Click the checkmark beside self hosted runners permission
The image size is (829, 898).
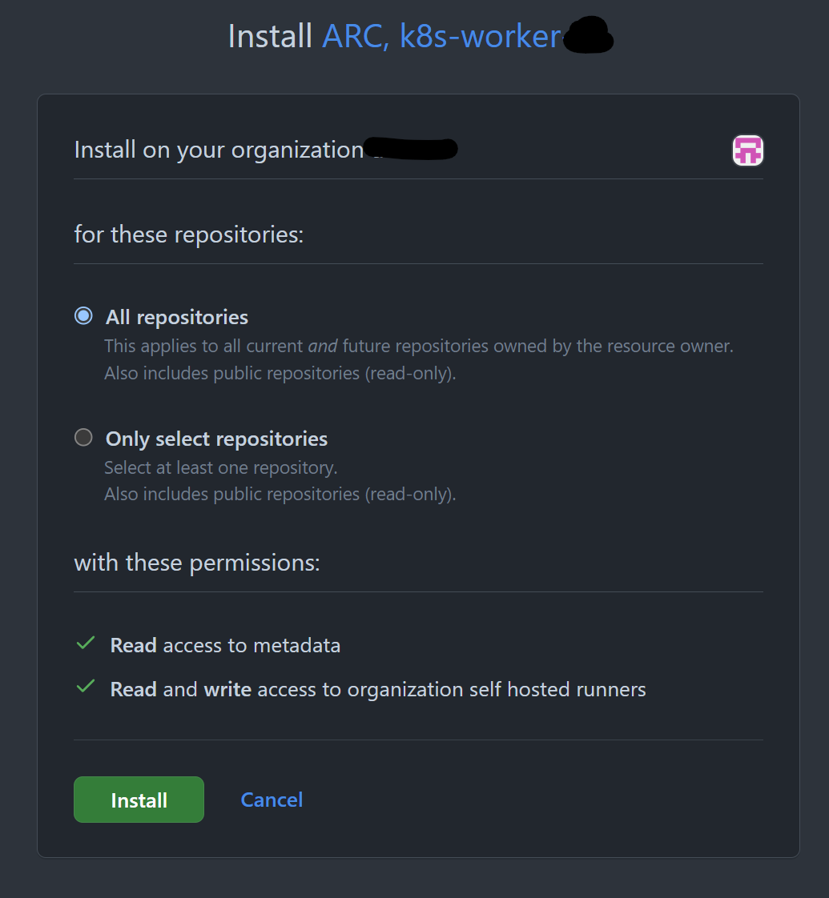tap(86, 686)
